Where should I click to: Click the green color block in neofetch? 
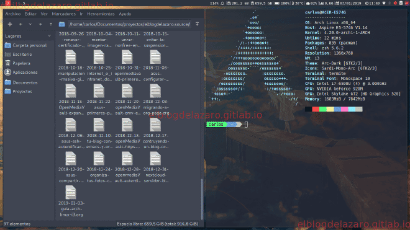(x=323, y=109)
